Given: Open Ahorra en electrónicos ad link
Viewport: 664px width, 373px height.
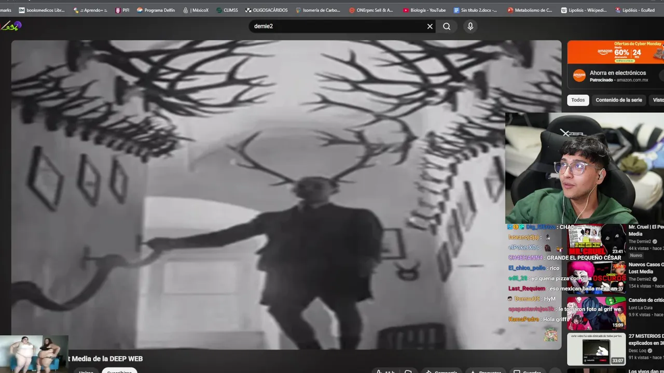Looking at the screenshot, I should click(617, 73).
